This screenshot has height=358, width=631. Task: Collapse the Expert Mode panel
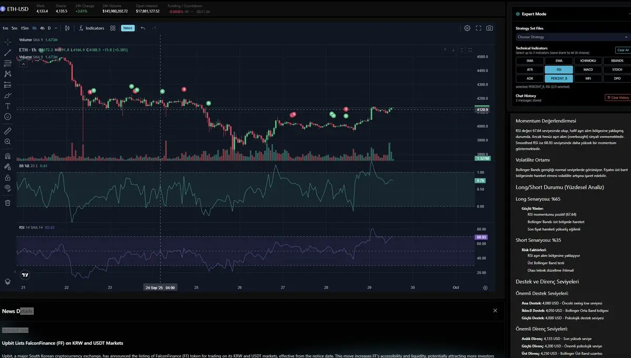coord(629,14)
